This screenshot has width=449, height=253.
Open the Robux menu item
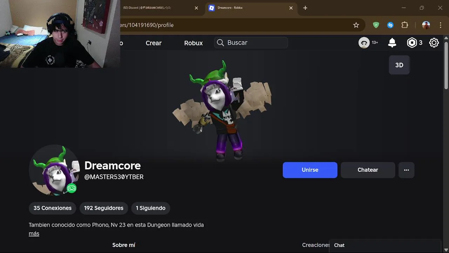193,43
